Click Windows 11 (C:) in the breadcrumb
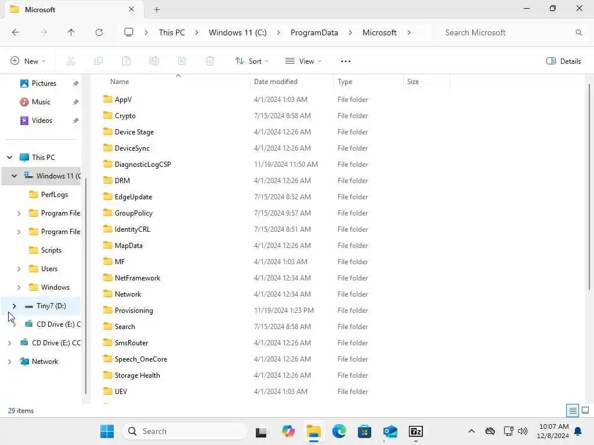594x445 pixels. (237, 32)
